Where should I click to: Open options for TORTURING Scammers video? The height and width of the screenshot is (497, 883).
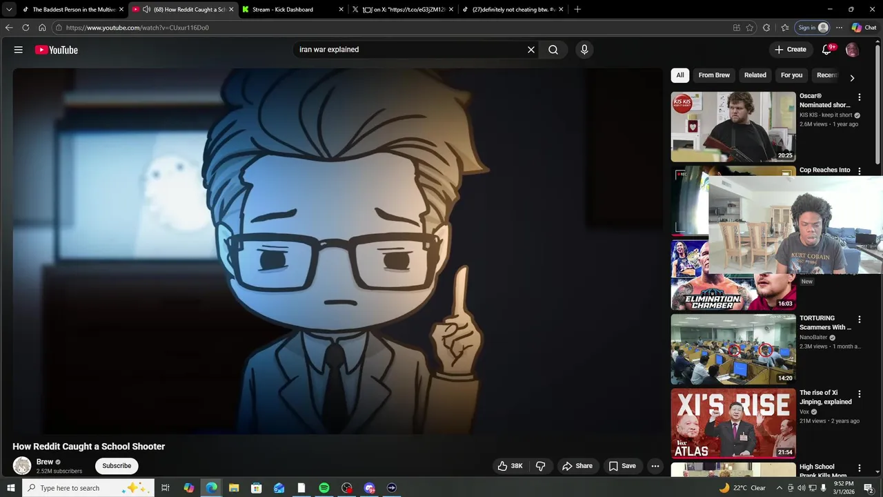(x=860, y=320)
